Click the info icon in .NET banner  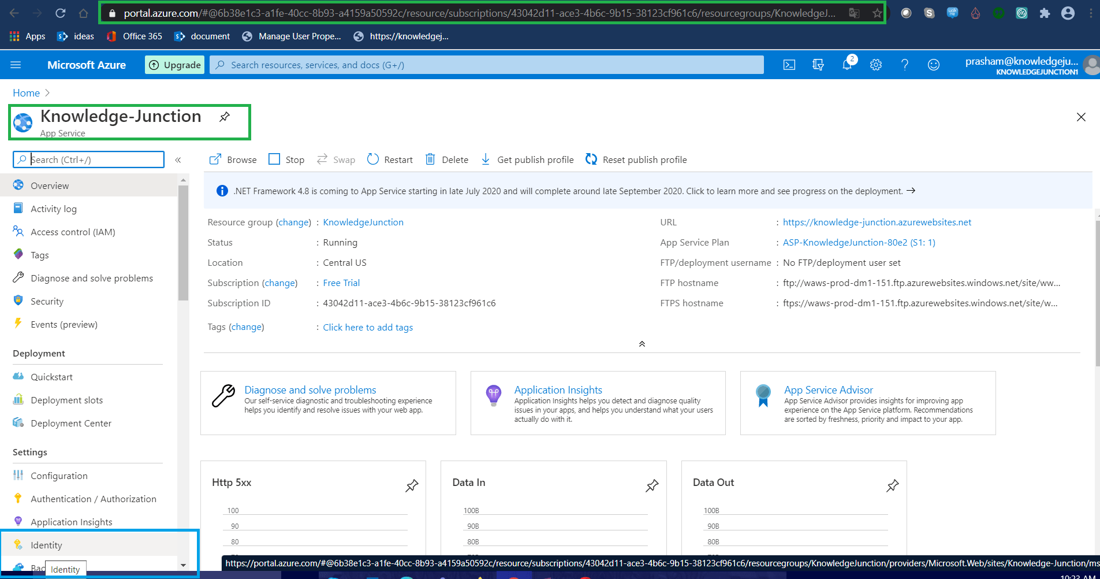click(x=222, y=191)
